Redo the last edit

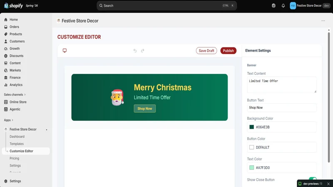pyautogui.click(x=142, y=50)
